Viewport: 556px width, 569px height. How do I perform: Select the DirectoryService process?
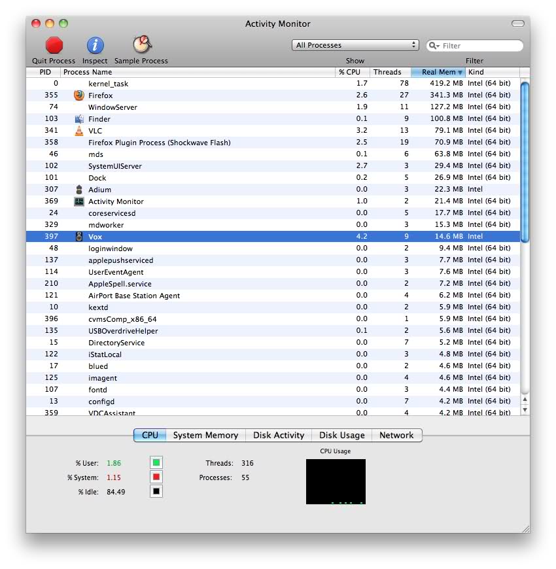click(273, 343)
